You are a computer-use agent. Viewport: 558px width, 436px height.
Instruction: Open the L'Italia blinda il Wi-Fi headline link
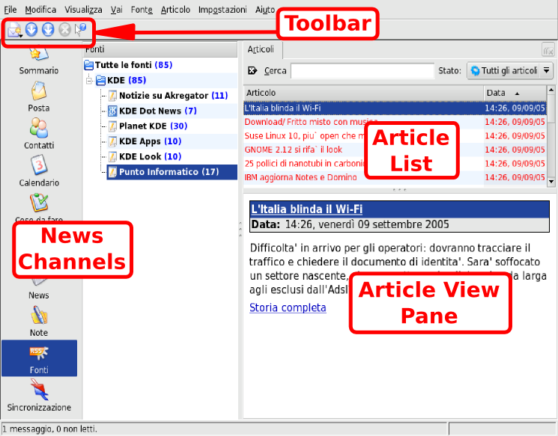pyautogui.click(x=306, y=209)
